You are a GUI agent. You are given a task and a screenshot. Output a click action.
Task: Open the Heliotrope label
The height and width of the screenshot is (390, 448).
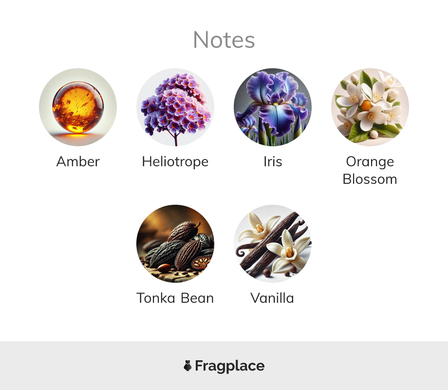click(175, 162)
